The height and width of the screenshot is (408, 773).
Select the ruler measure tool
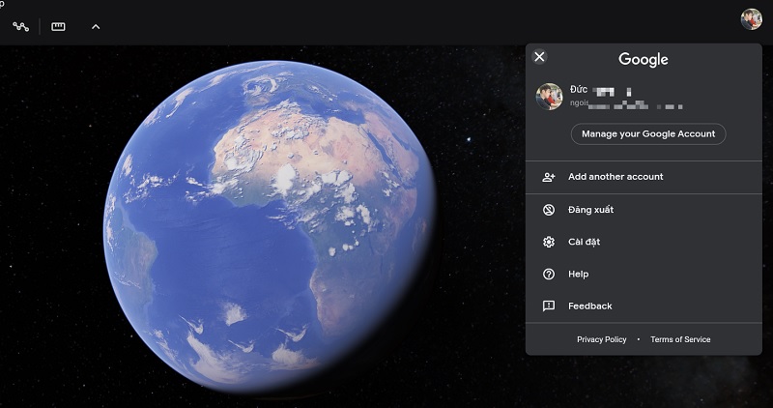[58, 27]
